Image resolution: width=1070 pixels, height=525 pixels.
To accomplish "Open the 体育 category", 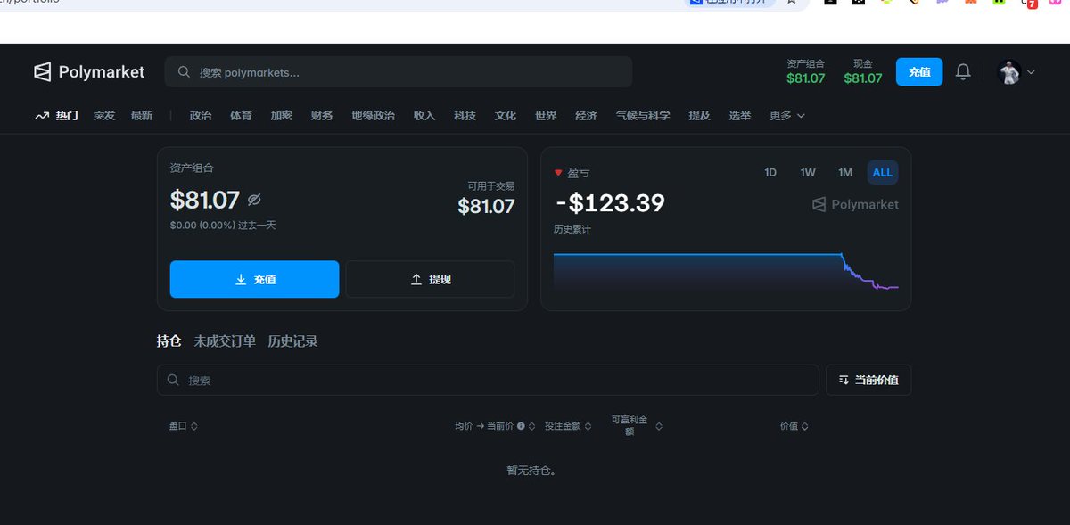I will (241, 116).
